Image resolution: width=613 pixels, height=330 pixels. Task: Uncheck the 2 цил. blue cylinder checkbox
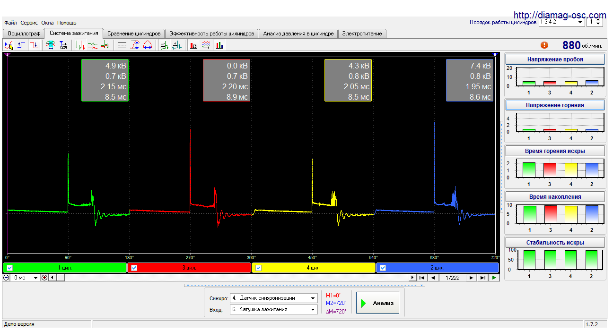click(x=383, y=268)
